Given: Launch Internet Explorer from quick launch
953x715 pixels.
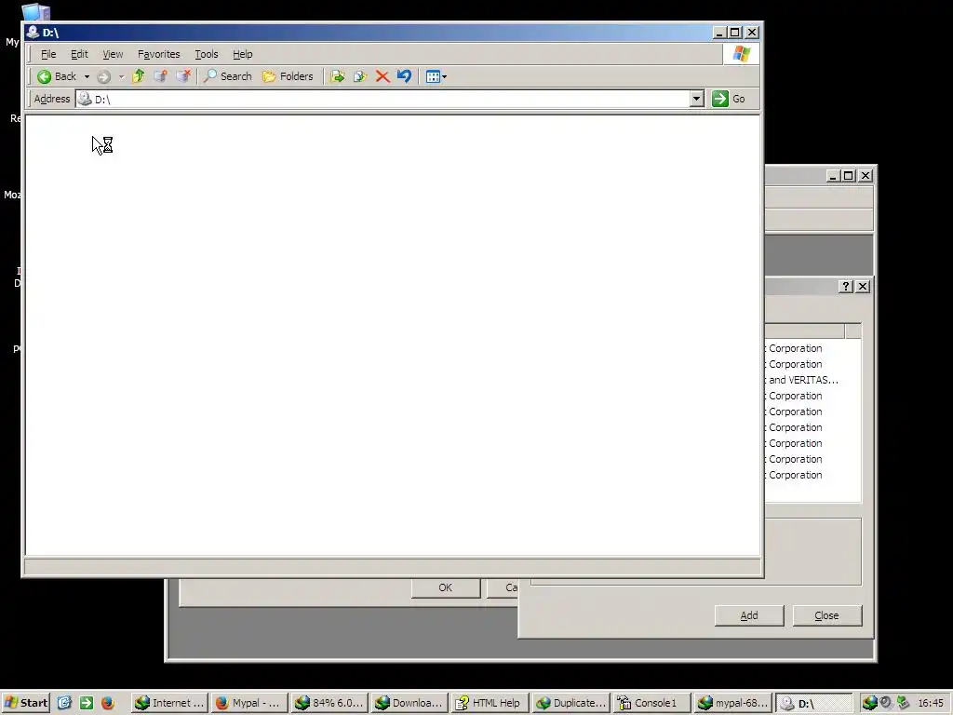Looking at the screenshot, I should (x=65, y=703).
